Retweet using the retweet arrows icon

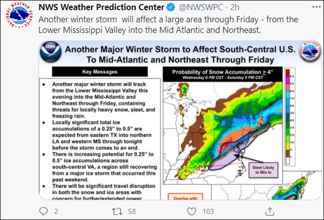(116, 210)
